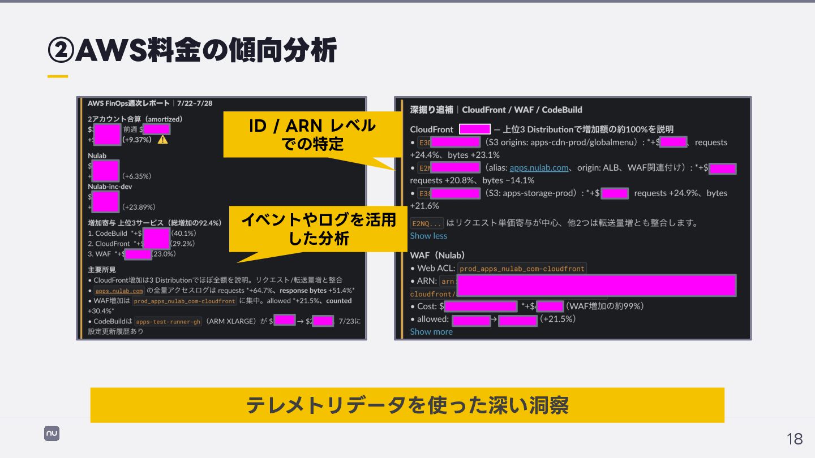This screenshot has width=815, height=458.
Task: Click the apps-test-runner-gh code chip
Action: 168,322
